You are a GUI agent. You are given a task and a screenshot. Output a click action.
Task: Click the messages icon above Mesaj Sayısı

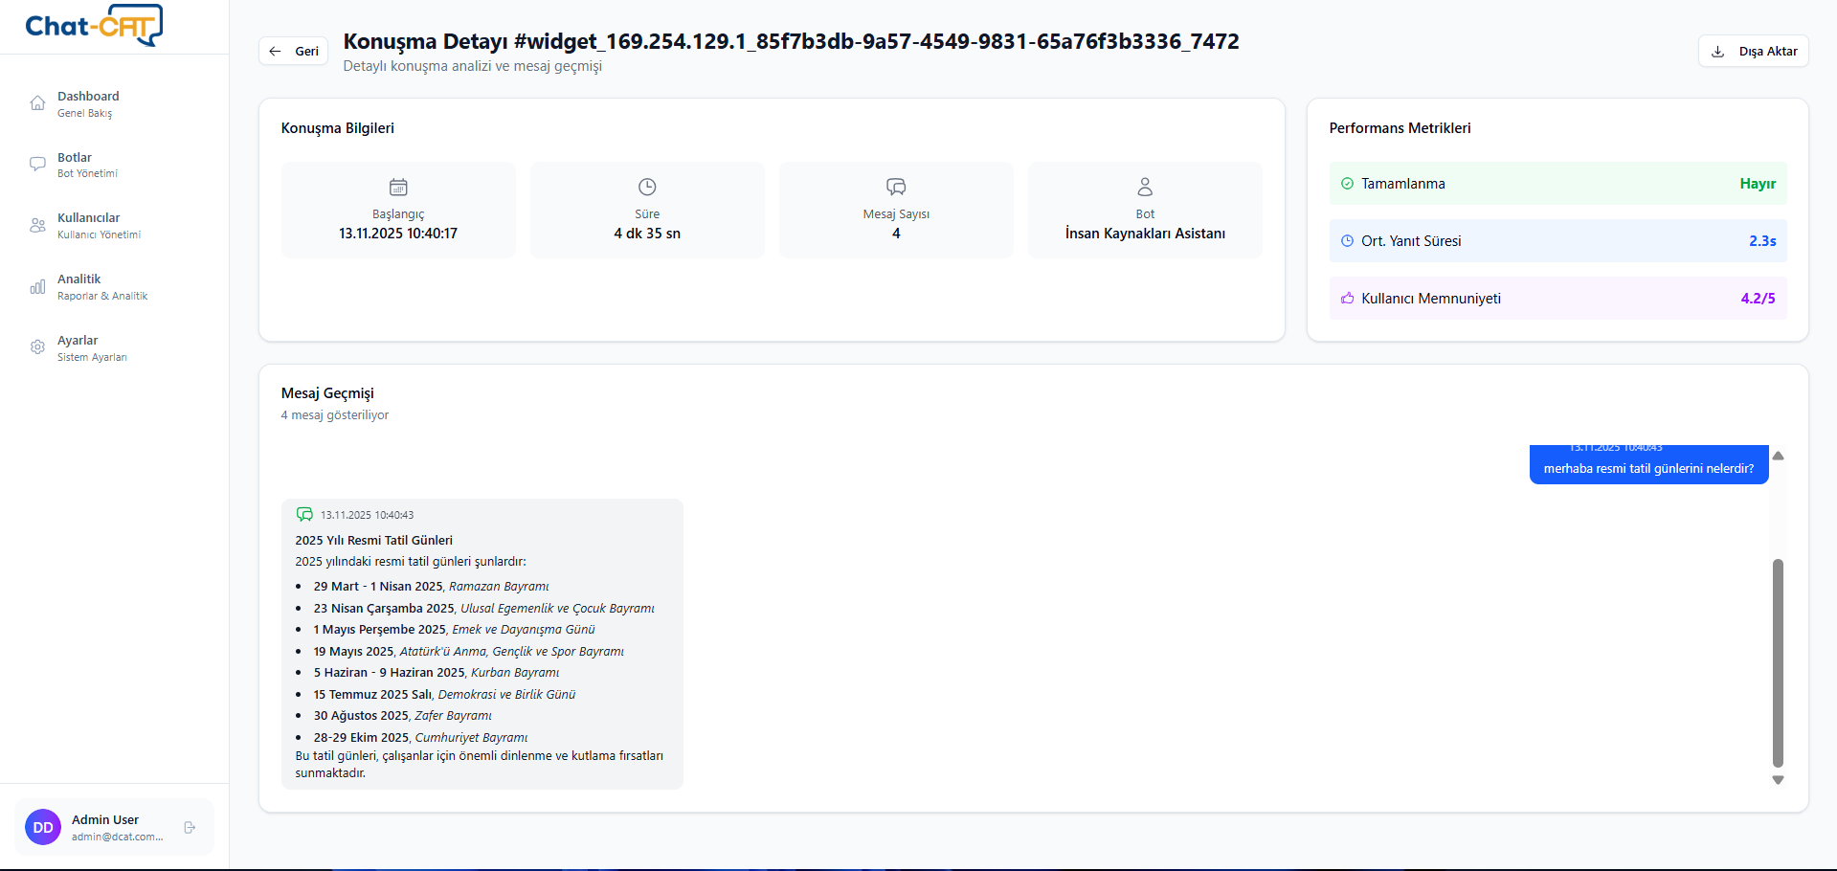pyautogui.click(x=896, y=187)
